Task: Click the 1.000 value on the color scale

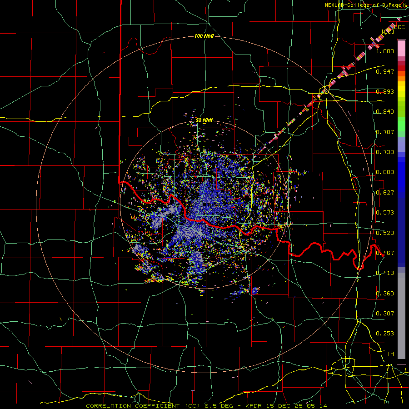Action: point(385,51)
